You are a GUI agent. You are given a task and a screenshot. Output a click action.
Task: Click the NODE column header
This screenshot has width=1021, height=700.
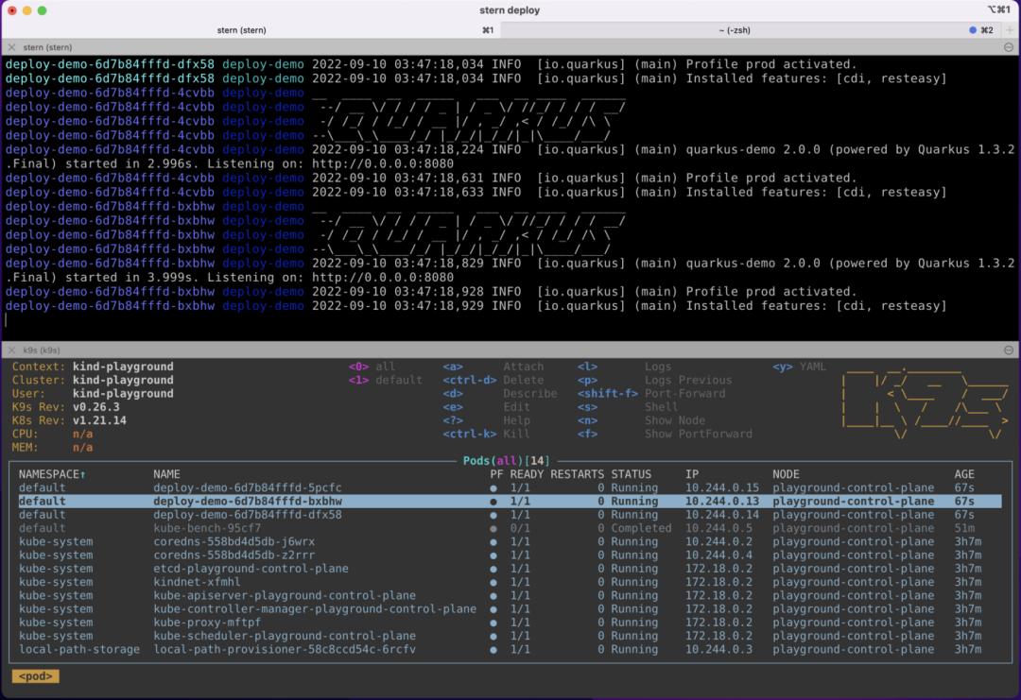coord(786,474)
